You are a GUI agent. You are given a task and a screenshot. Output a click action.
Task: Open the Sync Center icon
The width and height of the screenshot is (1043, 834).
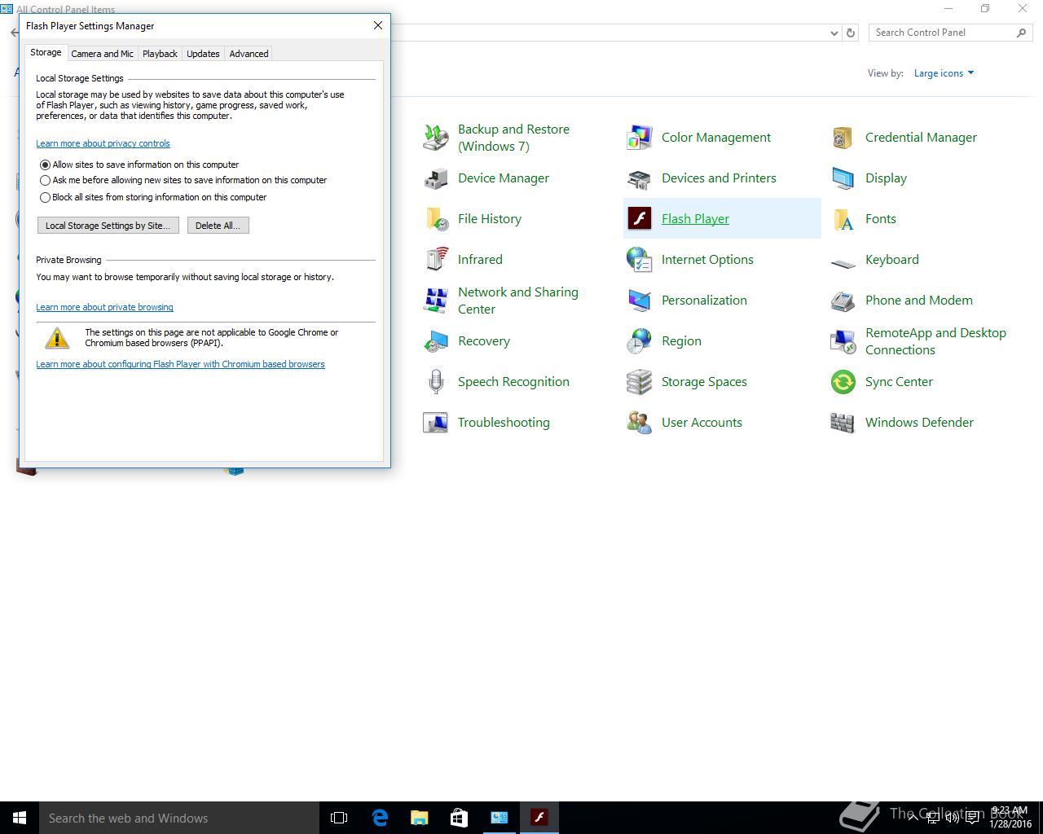843,382
